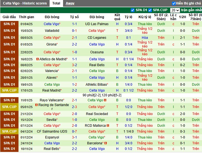
Task: Click half-time score 0-3 in Salmantino row
Action: [x=183, y=132]
